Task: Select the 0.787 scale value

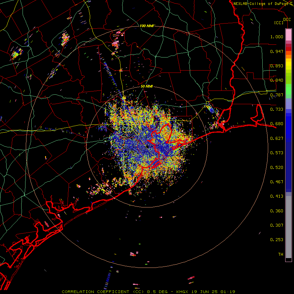Action: (277, 95)
